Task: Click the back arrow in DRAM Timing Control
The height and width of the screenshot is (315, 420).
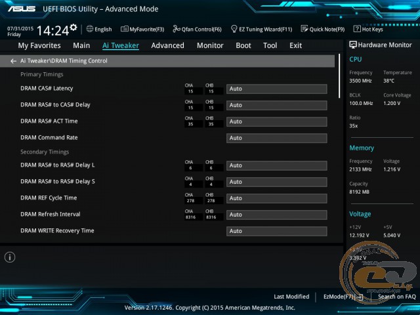Action: 13,61
